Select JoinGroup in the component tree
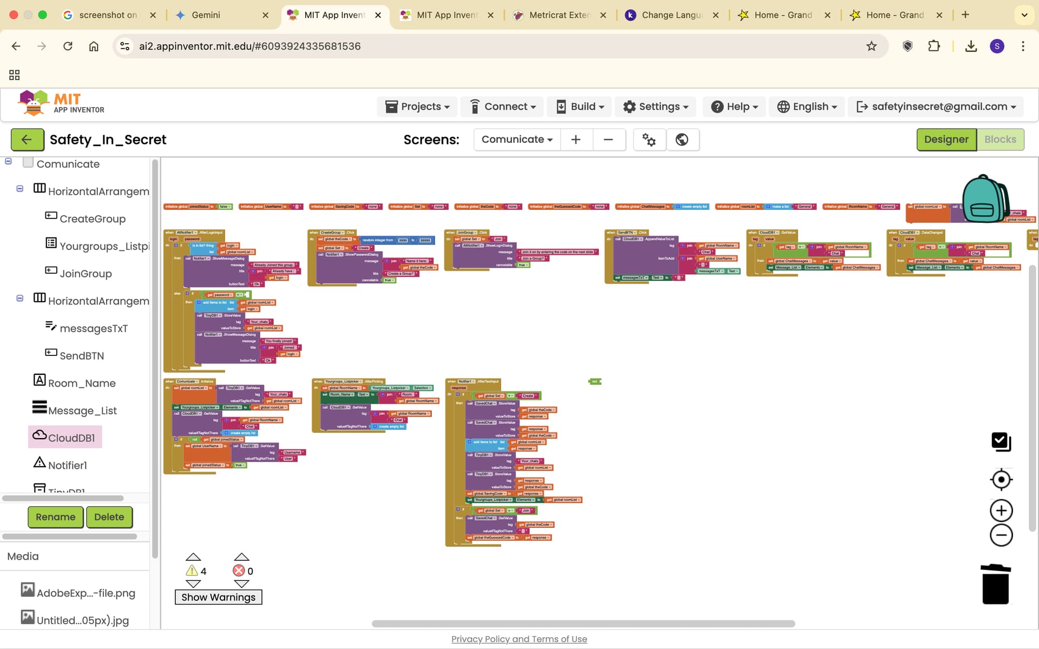The width and height of the screenshot is (1039, 649). (86, 274)
